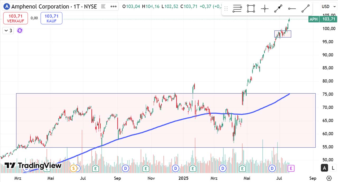Click the blue KAUF 103,71 button
This screenshot has width=338, height=182.
click(51, 18)
